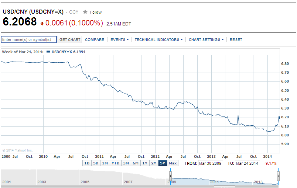Viewport: 297px width, 188px height.
Task: Click the 2001 section of overview timeline
Action: pos(18,177)
